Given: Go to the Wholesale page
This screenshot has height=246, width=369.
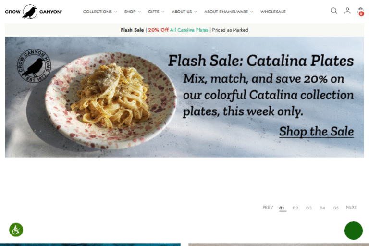Looking at the screenshot, I should (x=273, y=12).
